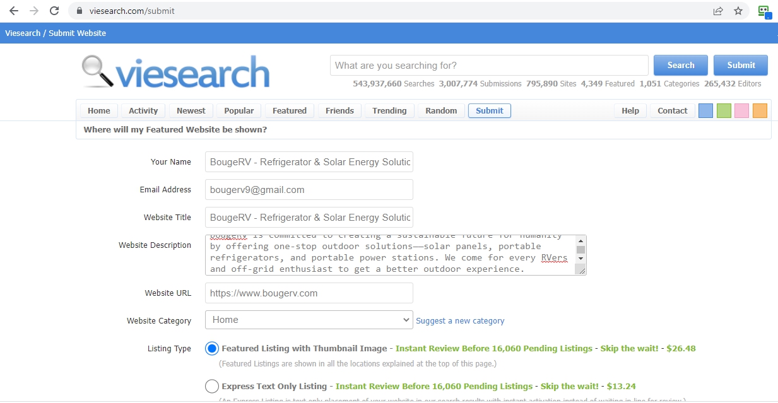Click the browser back arrow icon
Viewport: 778px width, 403px height.
13,11
